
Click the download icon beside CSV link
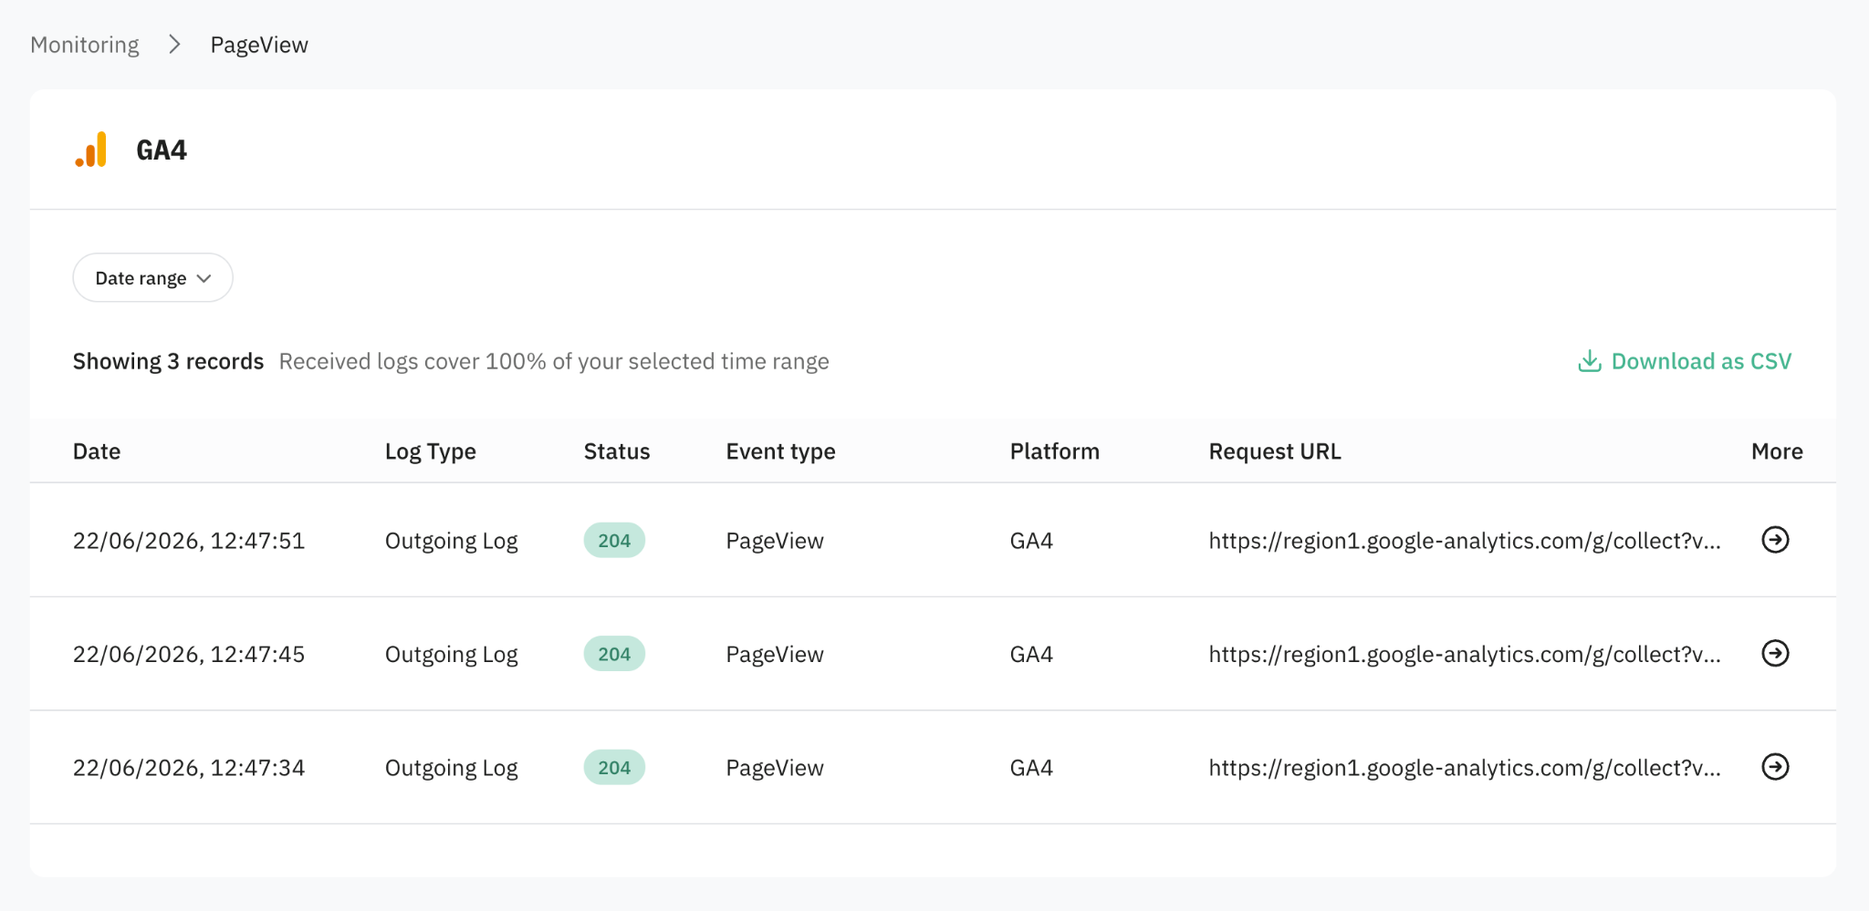coord(1590,361)
